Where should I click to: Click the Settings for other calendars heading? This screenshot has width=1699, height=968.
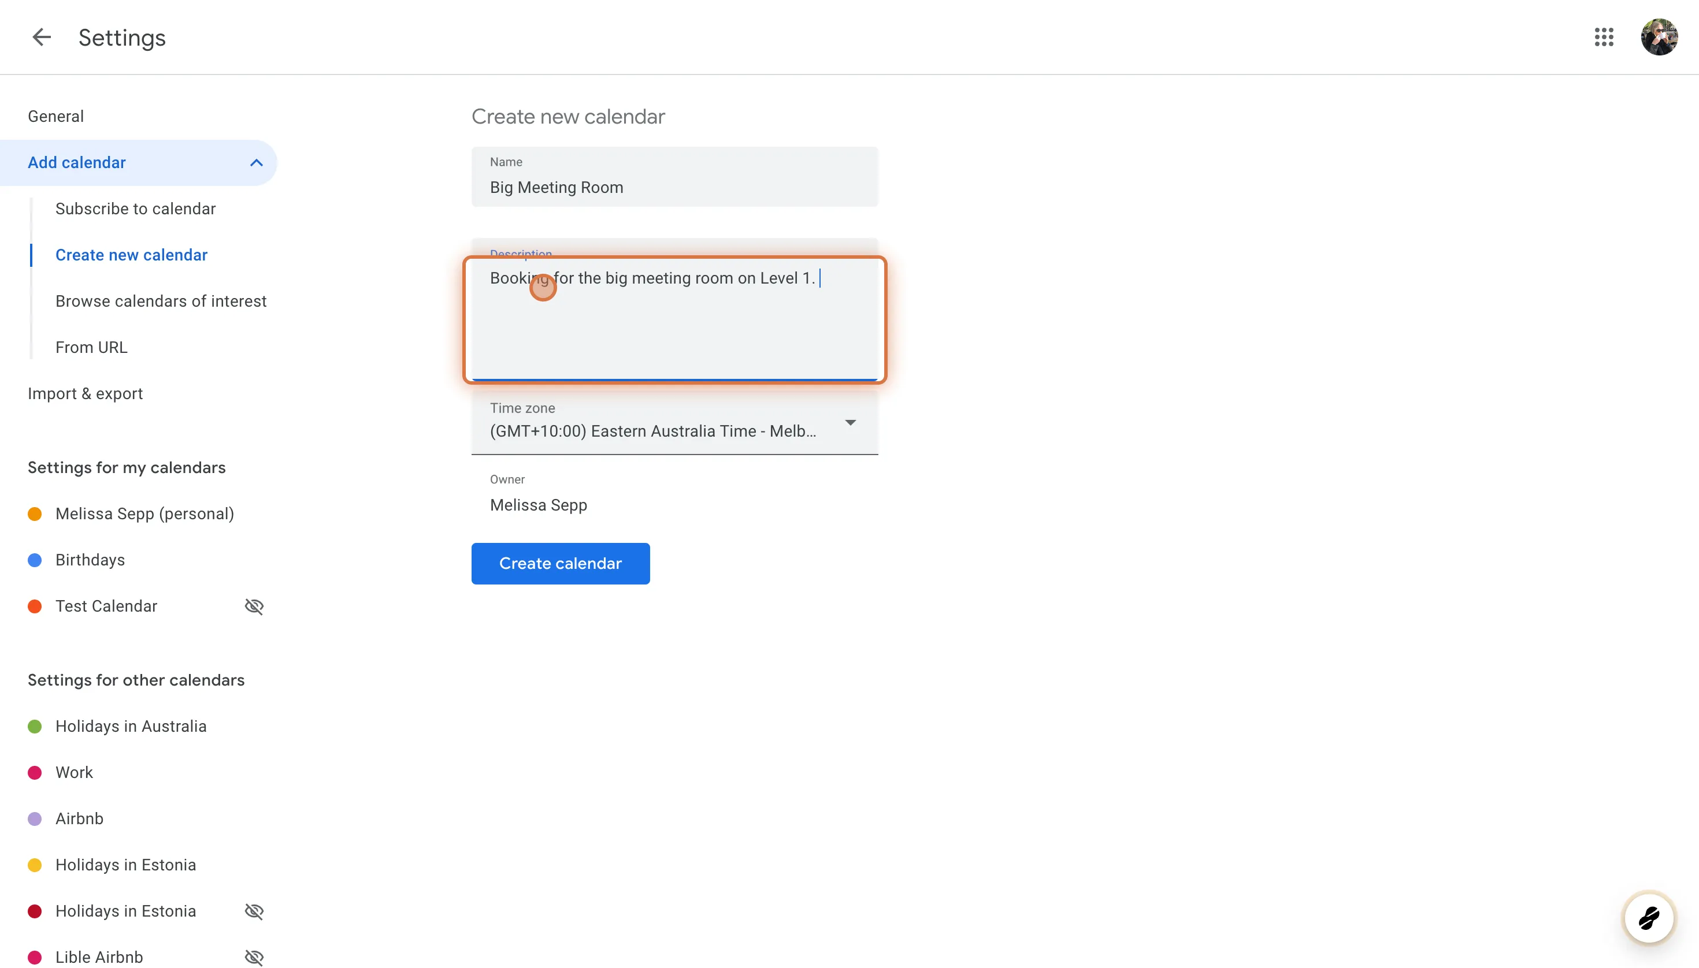[x=136, y=680]
